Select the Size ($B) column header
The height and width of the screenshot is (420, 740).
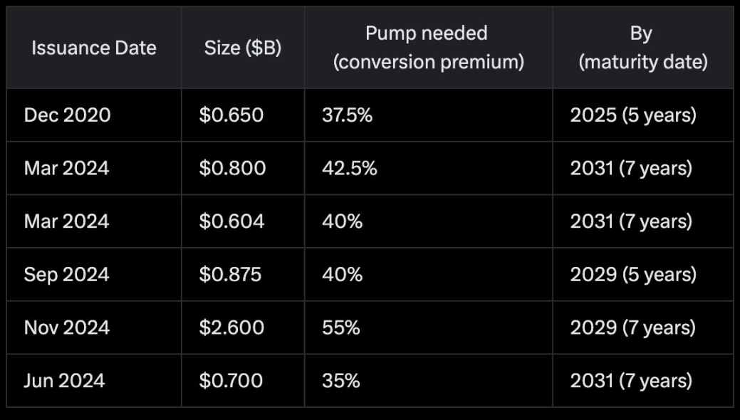242,48
